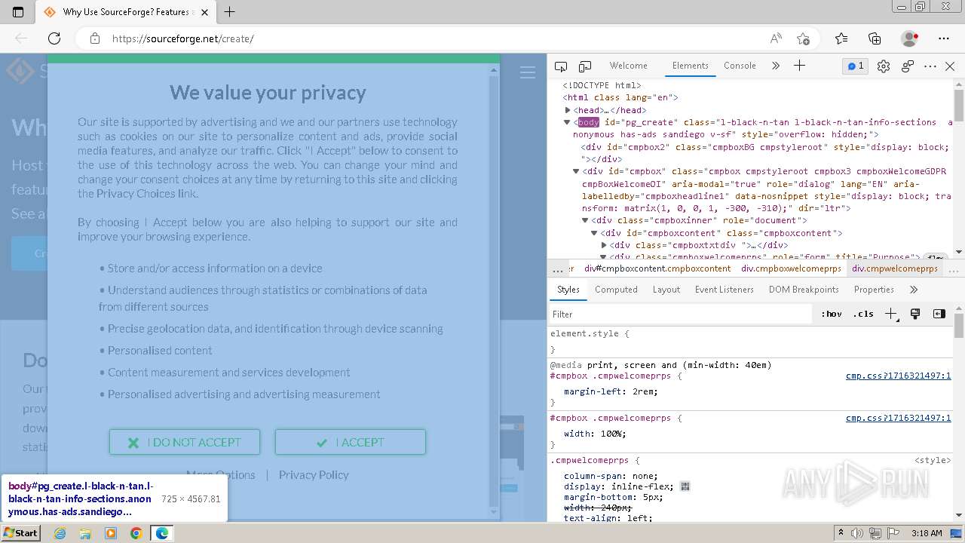Show more DevTools tabs chevron
The image size is (965, 543).
tap(775, 66)
